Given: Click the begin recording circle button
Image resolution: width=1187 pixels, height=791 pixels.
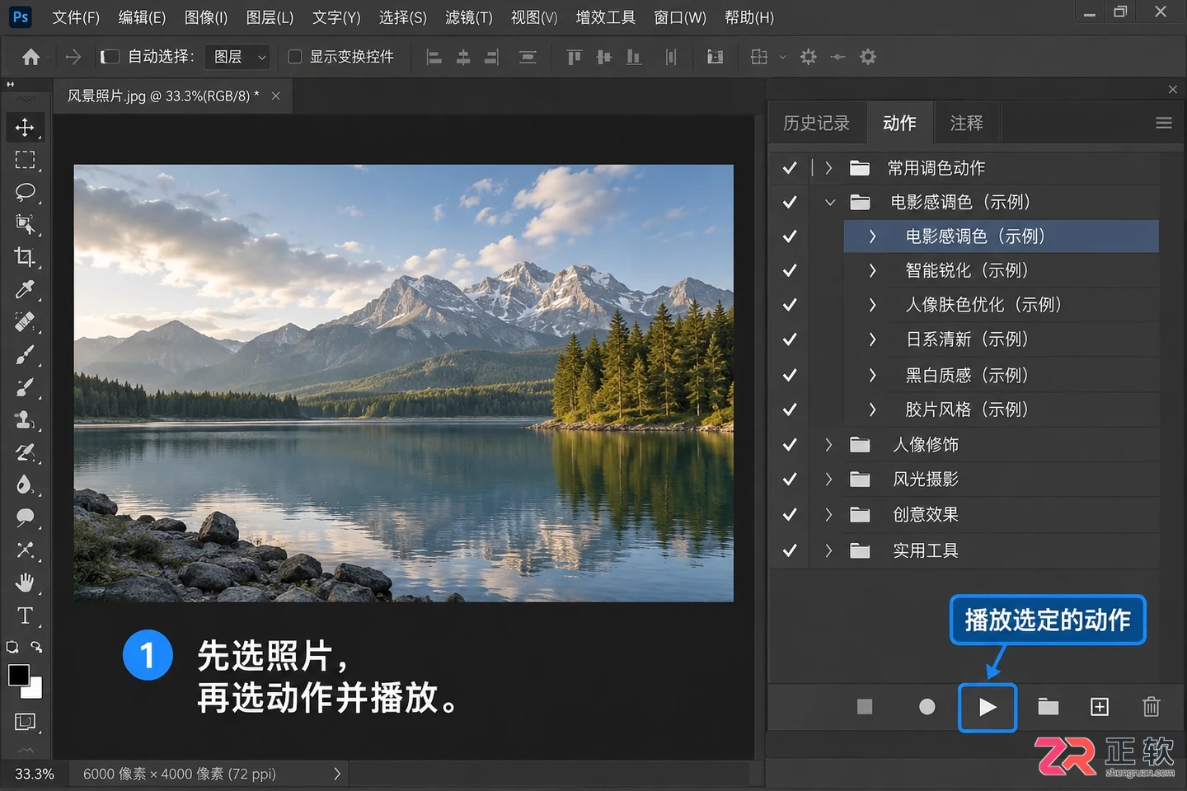Looking at the screenshot, I should coord(927,707).
